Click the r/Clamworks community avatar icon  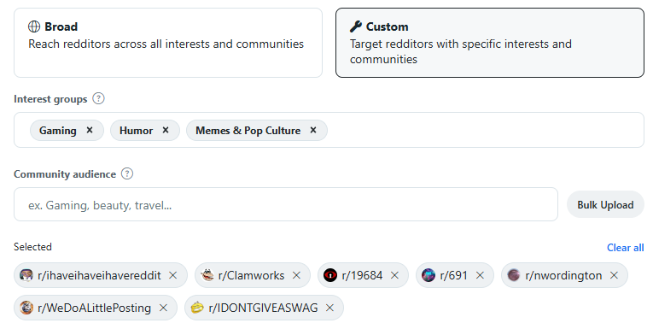207,275
